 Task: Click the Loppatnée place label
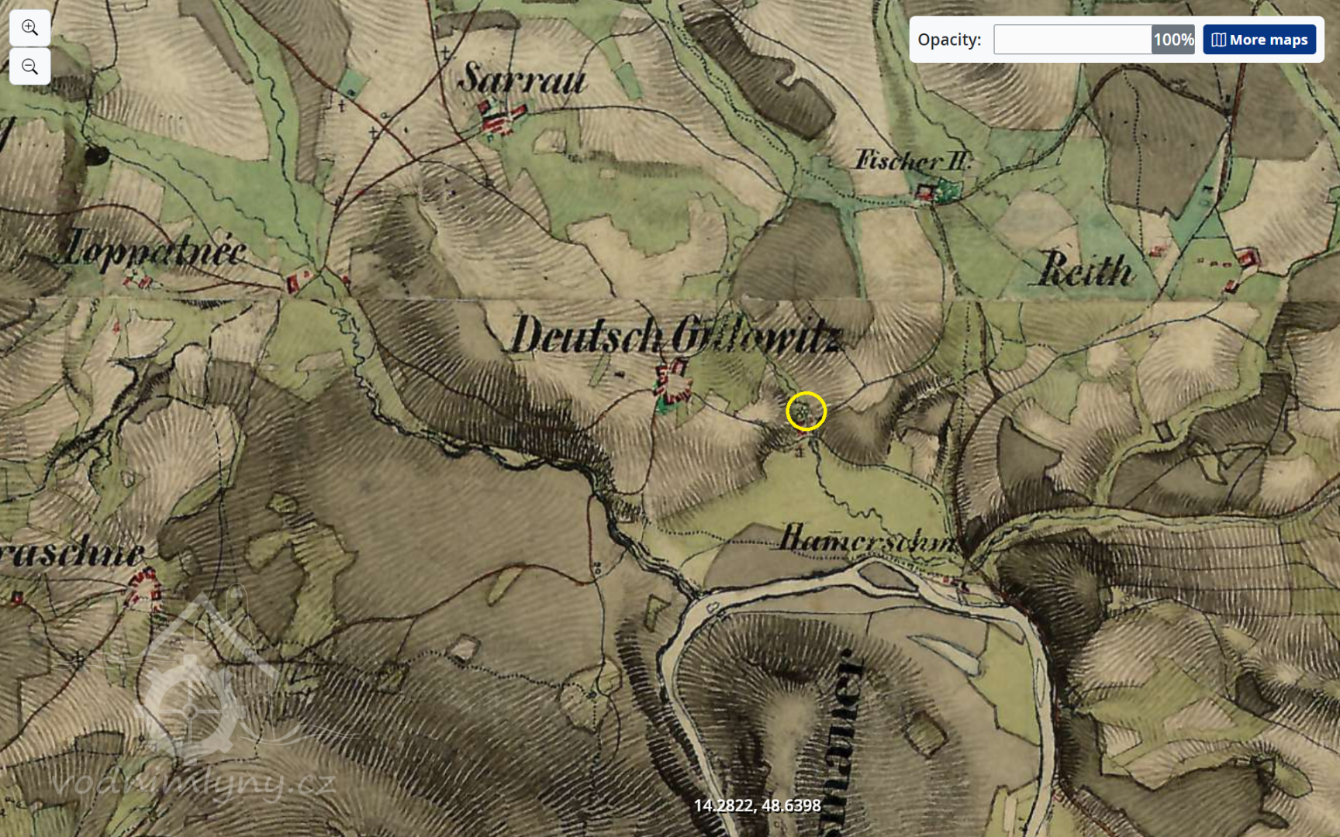155,250
